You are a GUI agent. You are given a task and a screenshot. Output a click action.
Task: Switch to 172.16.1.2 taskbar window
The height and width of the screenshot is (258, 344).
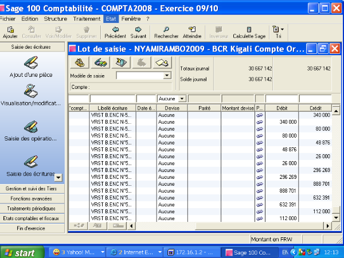192,252
